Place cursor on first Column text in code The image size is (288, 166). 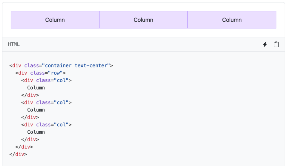coord(36,88)
